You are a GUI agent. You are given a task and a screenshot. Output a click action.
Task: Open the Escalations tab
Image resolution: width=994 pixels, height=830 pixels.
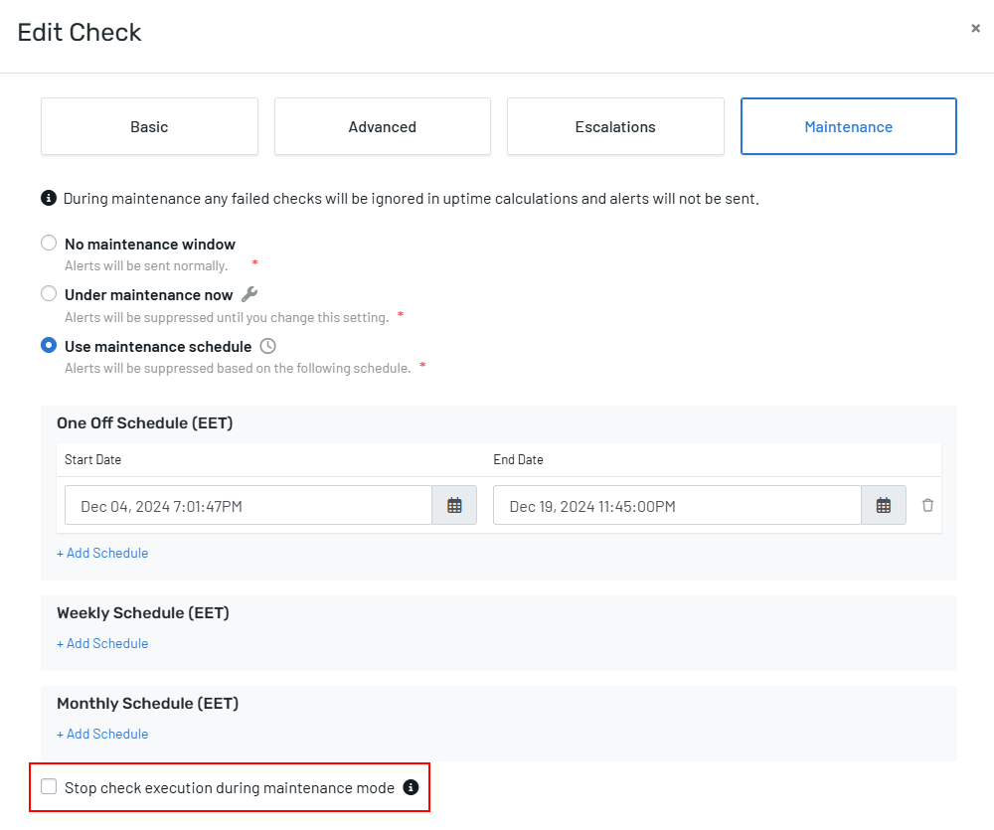[615, 126]
